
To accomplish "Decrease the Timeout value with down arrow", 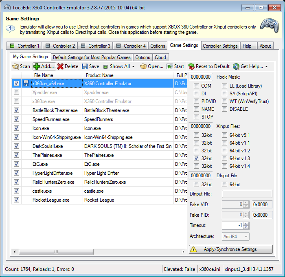I will coord(246,227).
